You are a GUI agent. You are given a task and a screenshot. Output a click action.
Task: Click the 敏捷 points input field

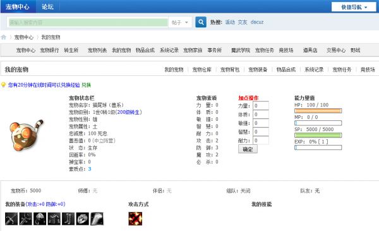[x=261, y=123]
